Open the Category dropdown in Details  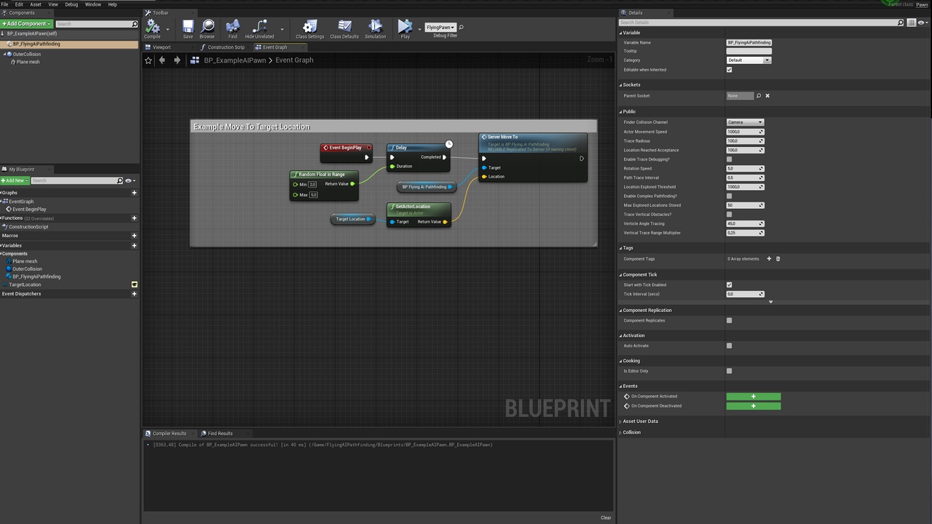(x=749, y=60)
